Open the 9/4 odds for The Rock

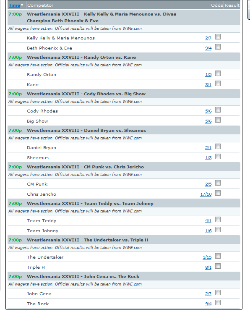coord(208,304)
